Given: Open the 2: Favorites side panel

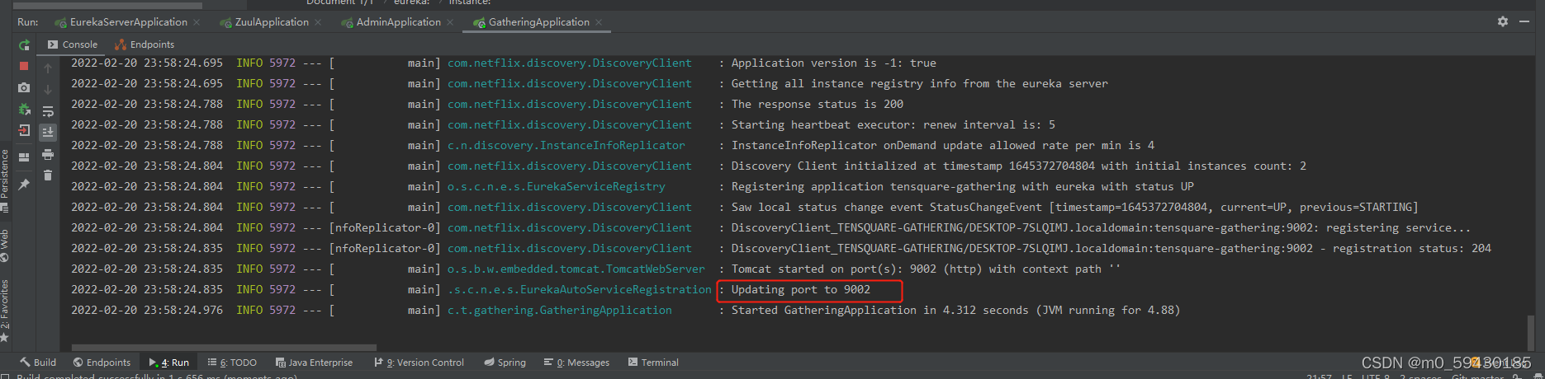Looking at the screenshot, I should point(5,311).
